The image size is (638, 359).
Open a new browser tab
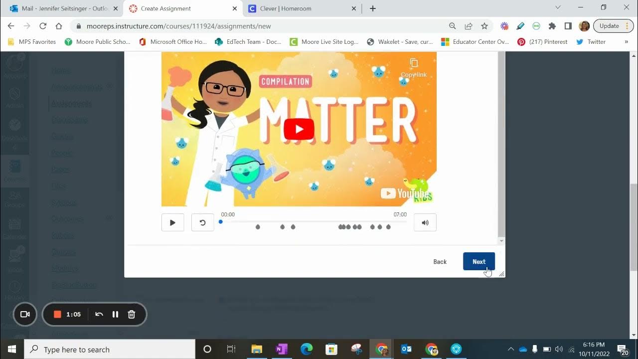coord(372,8)
